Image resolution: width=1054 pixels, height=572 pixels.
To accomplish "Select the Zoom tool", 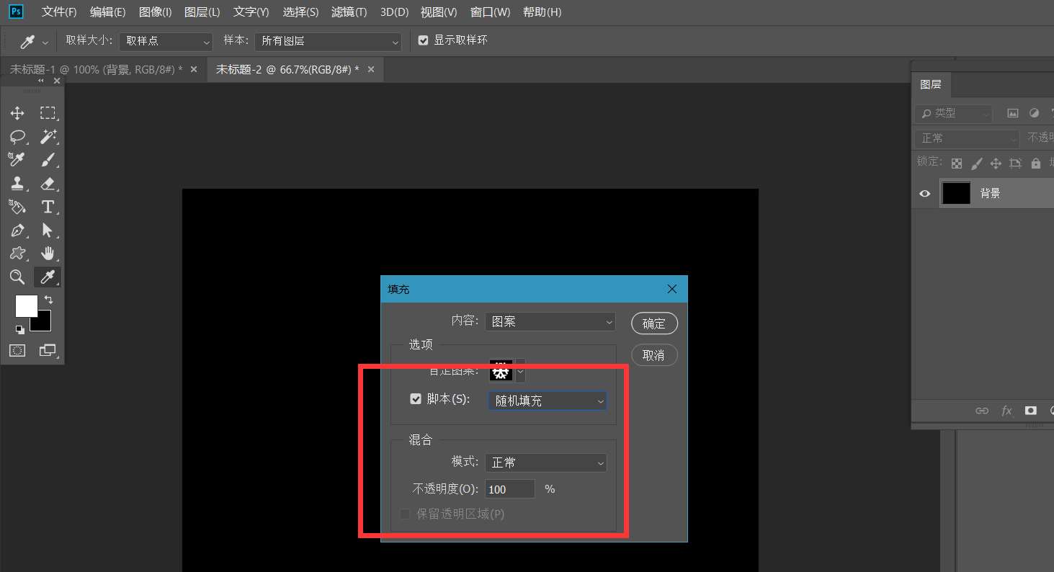I will point(18,277).
